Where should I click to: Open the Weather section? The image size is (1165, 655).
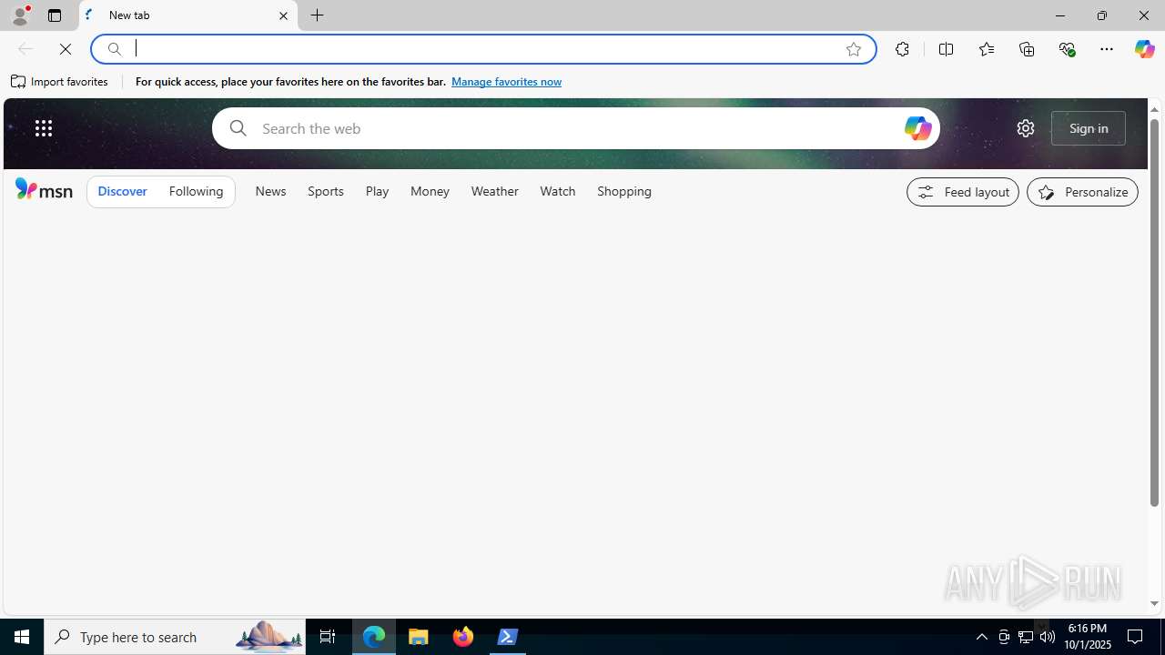click(495, 192)
